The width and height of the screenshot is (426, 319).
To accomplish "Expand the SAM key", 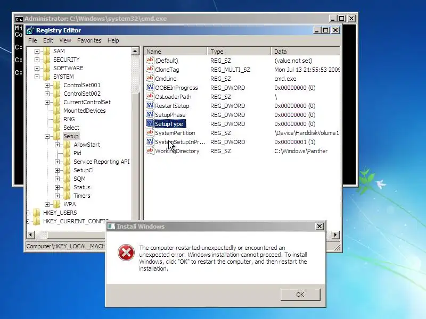I will pos(37,51).
